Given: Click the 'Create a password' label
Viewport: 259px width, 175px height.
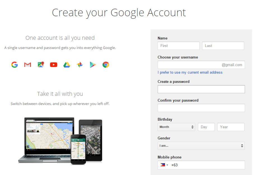Looking at the screenshot, I should point(173,82).
